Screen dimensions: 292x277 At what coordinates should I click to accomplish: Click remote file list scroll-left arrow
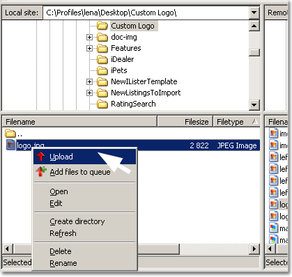click(x=270, y=249)
